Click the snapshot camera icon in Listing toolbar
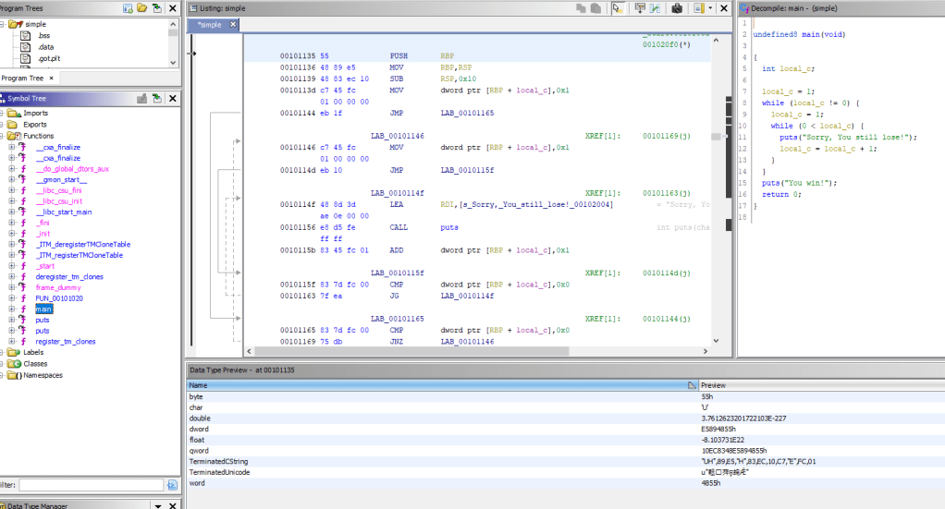Viewport: 945px width, 509px height. click(x=677, y=8)
